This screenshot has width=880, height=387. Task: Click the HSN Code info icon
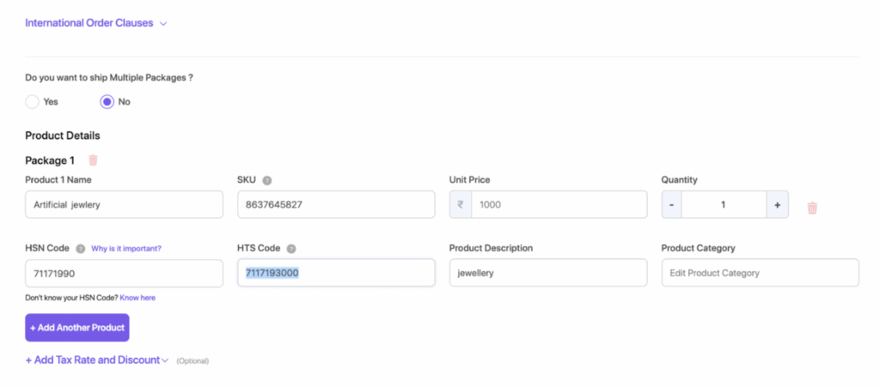[81, 249]
